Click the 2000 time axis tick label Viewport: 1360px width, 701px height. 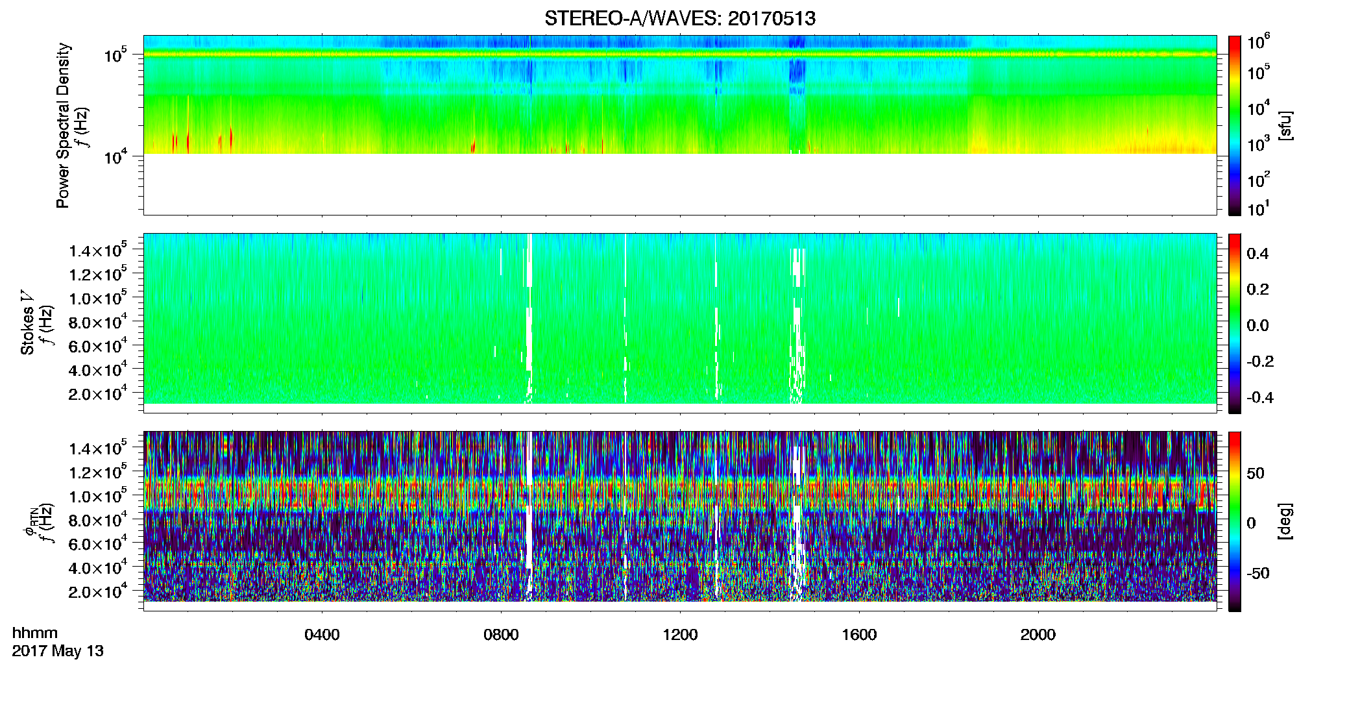pyautogui.click(x=1038, y=635)
